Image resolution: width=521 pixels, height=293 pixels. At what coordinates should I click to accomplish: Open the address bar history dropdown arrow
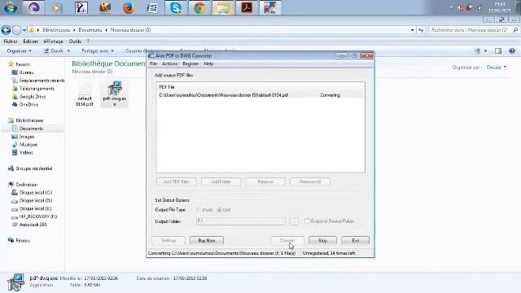tap(412, 30)
